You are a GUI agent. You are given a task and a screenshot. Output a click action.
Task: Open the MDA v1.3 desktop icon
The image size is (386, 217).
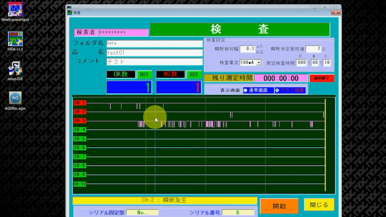(x=15, y=41)
